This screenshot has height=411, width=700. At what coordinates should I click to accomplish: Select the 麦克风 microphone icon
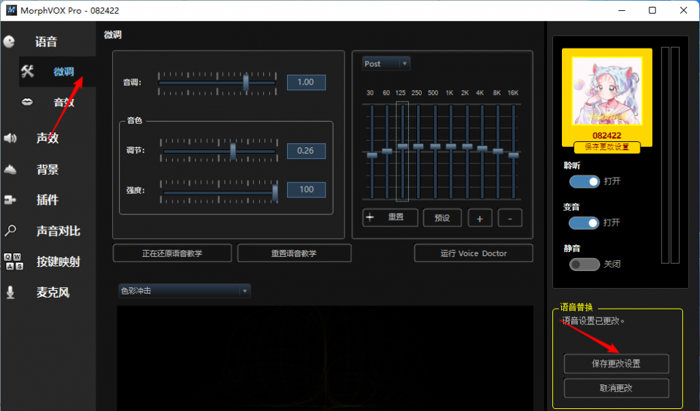[10, 292]
